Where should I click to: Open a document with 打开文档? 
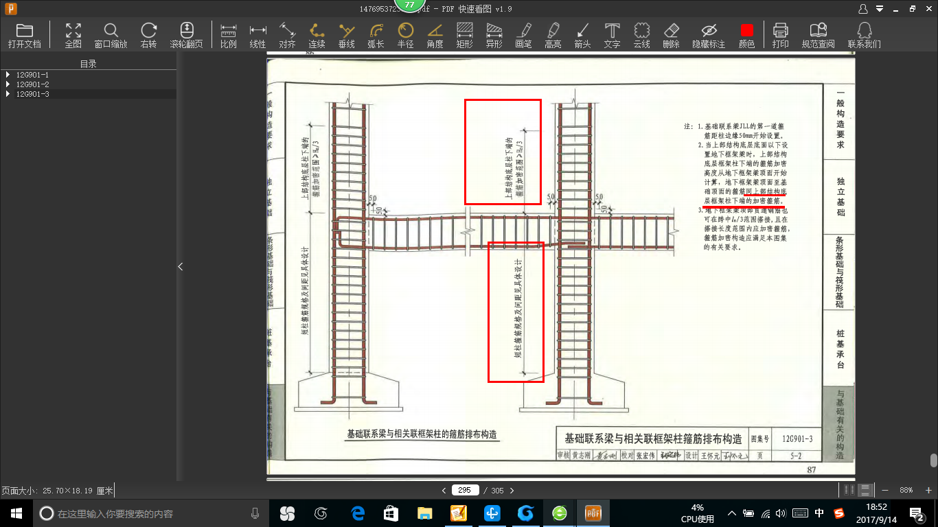24,35
